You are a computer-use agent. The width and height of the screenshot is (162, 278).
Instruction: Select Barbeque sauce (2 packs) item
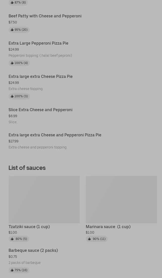point(33,250)
